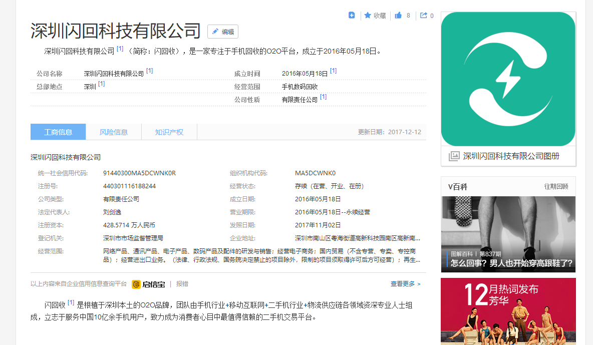Click the share arrow icon
This screenshot has height=345, width=593.
click(424, 15)
